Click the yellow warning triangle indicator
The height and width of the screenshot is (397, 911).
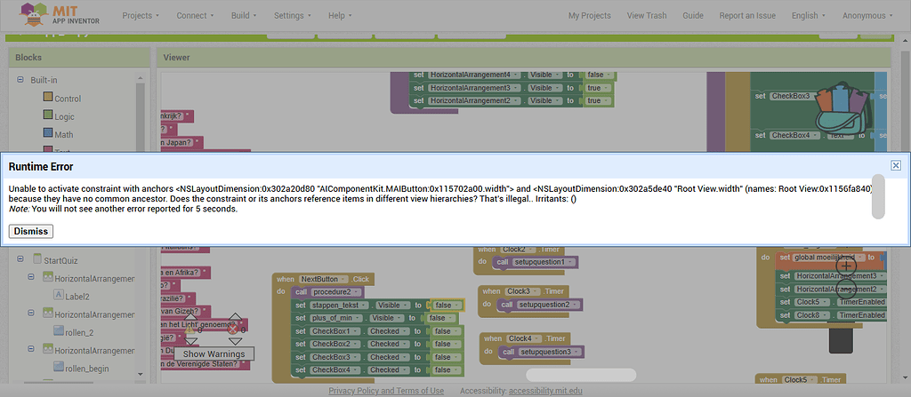[x=189, y=330]
